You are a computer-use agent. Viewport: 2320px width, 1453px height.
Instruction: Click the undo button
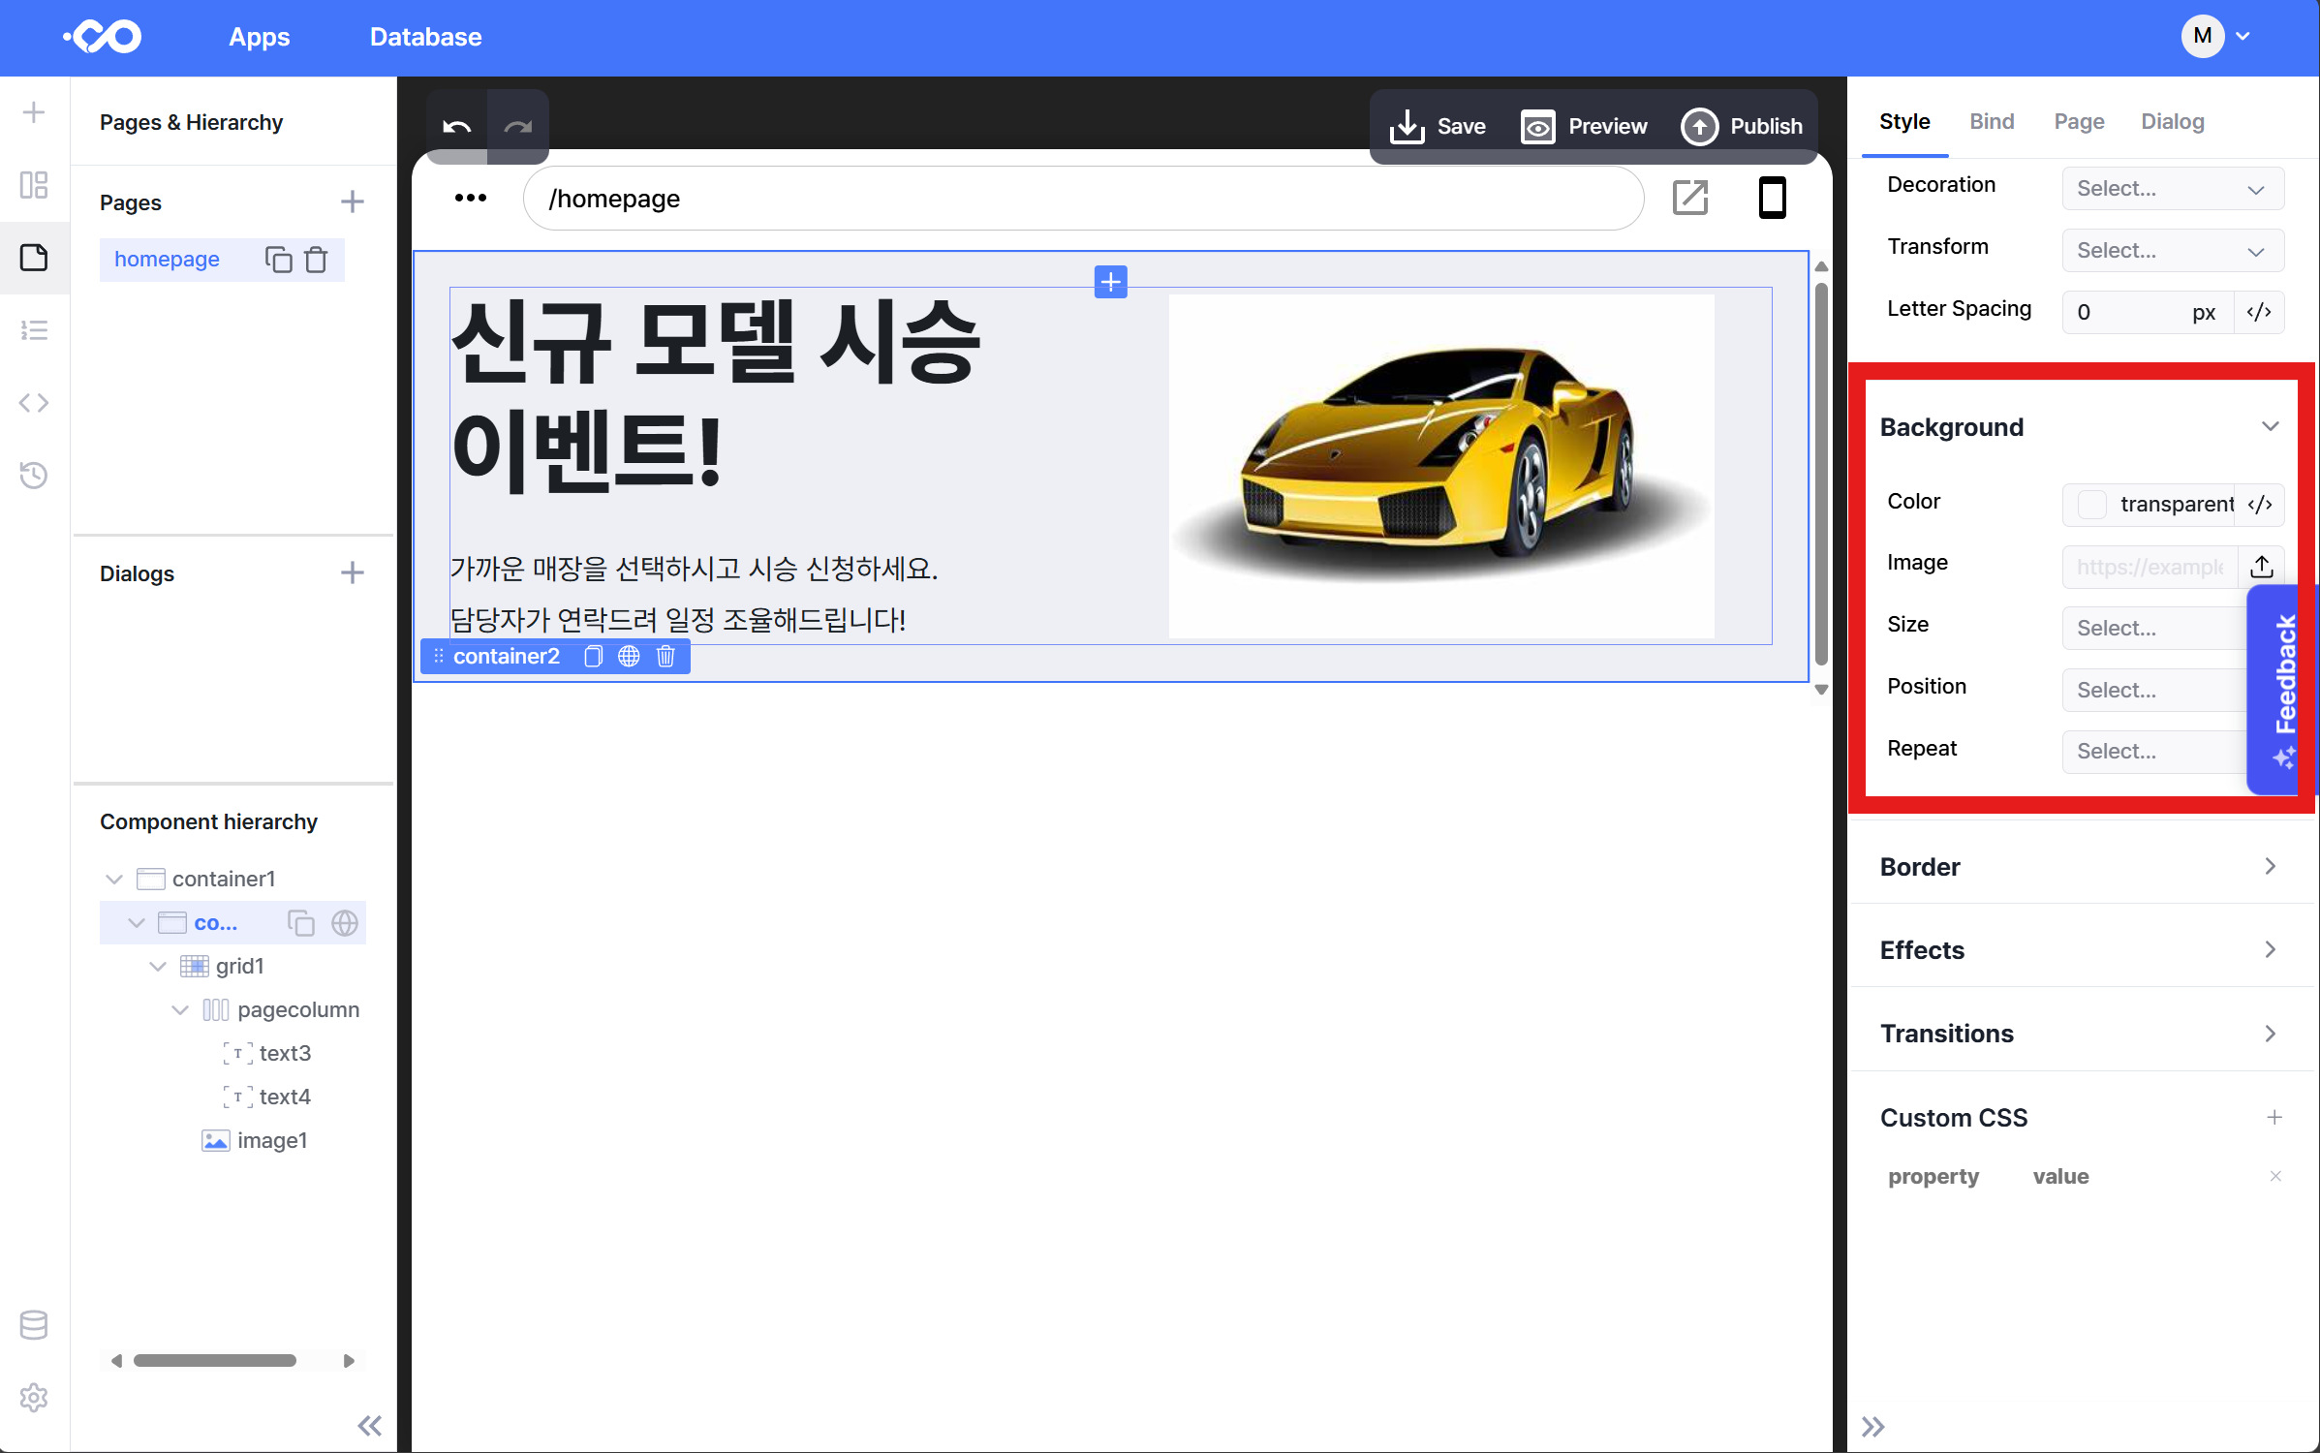coord(457,126)
